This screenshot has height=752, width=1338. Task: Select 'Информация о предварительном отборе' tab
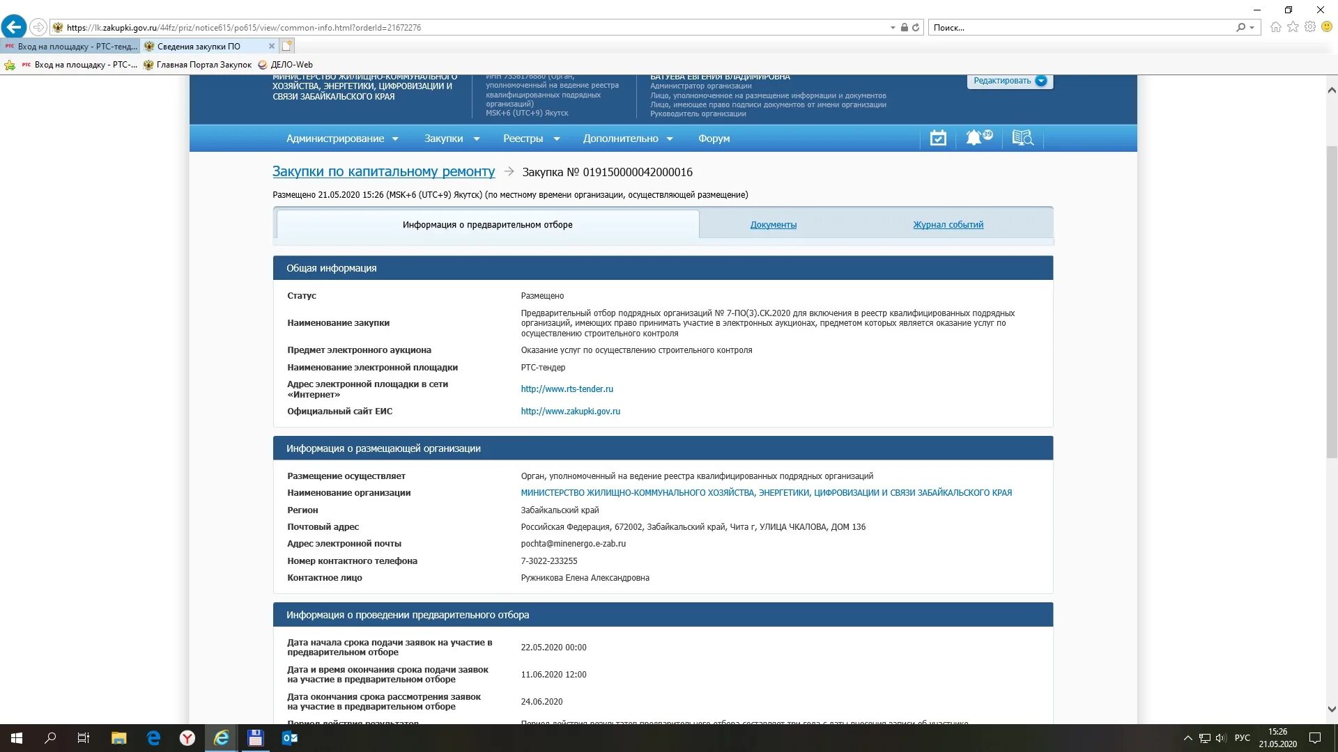pos(488,225)
